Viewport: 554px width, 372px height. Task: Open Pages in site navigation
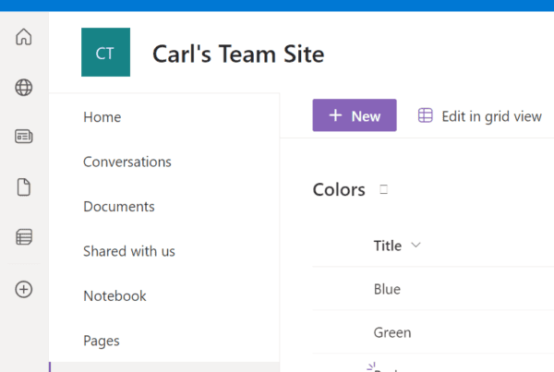tap(102, 341)
